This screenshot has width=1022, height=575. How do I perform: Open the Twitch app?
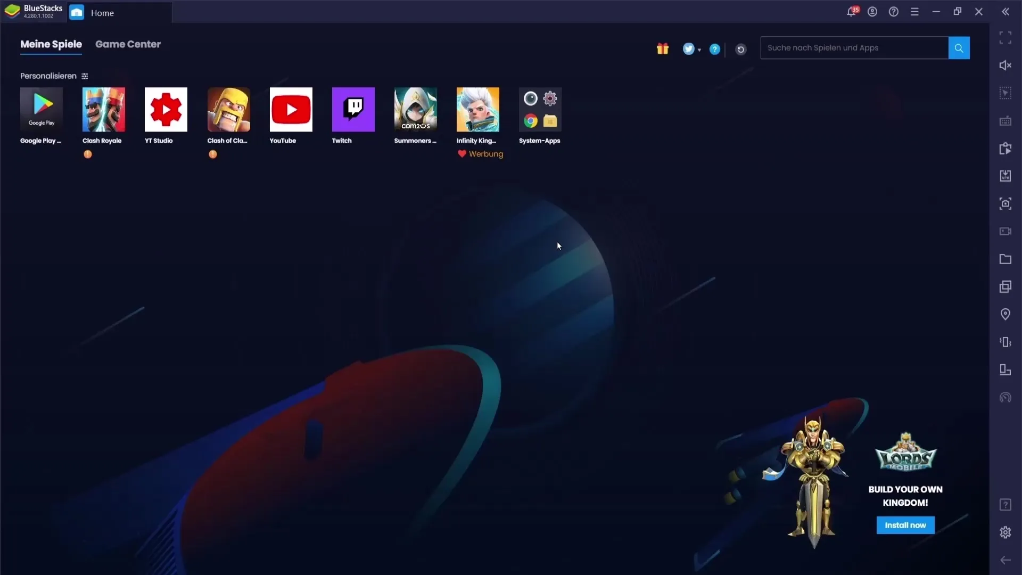click(353, 110)
